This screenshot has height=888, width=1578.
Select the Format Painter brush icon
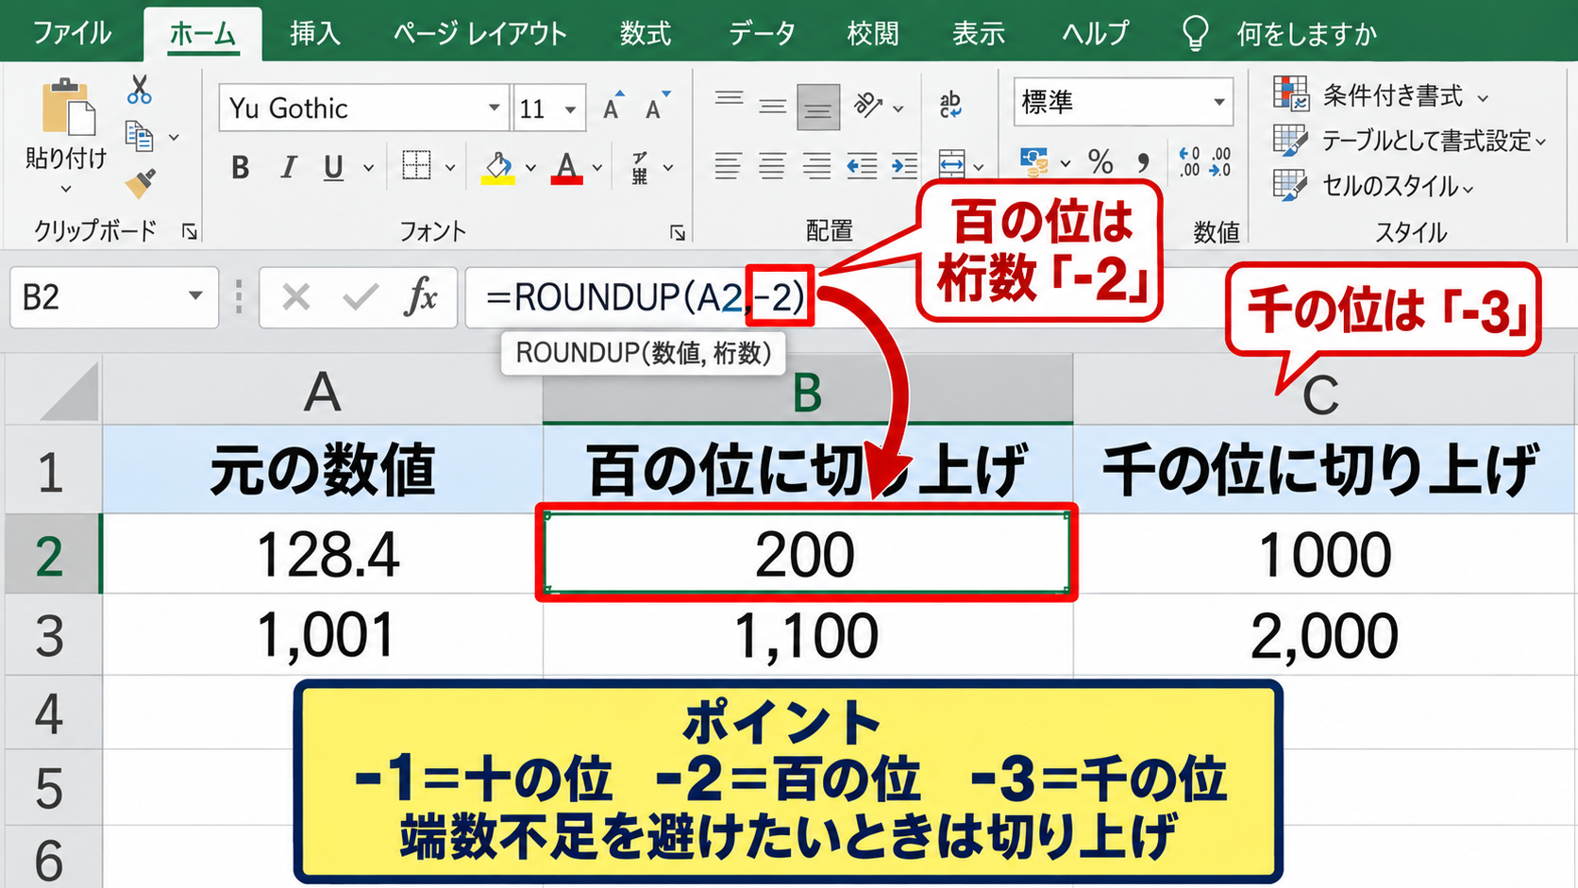pyautogui.click(x=141, y=183)
